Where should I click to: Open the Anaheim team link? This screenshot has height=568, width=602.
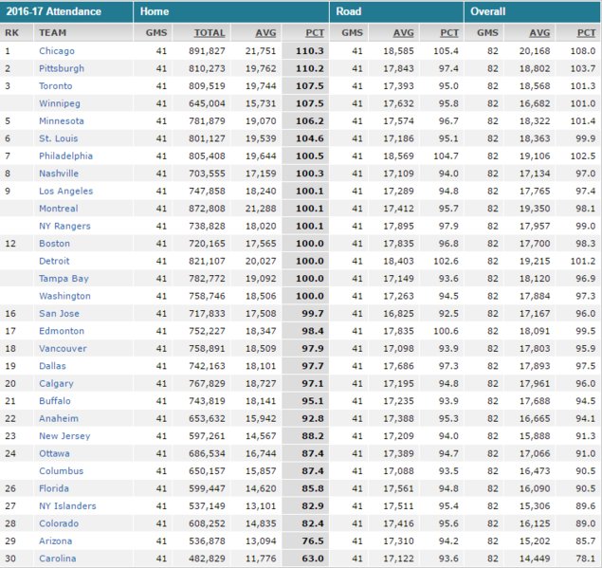click(x=59, y=418)
